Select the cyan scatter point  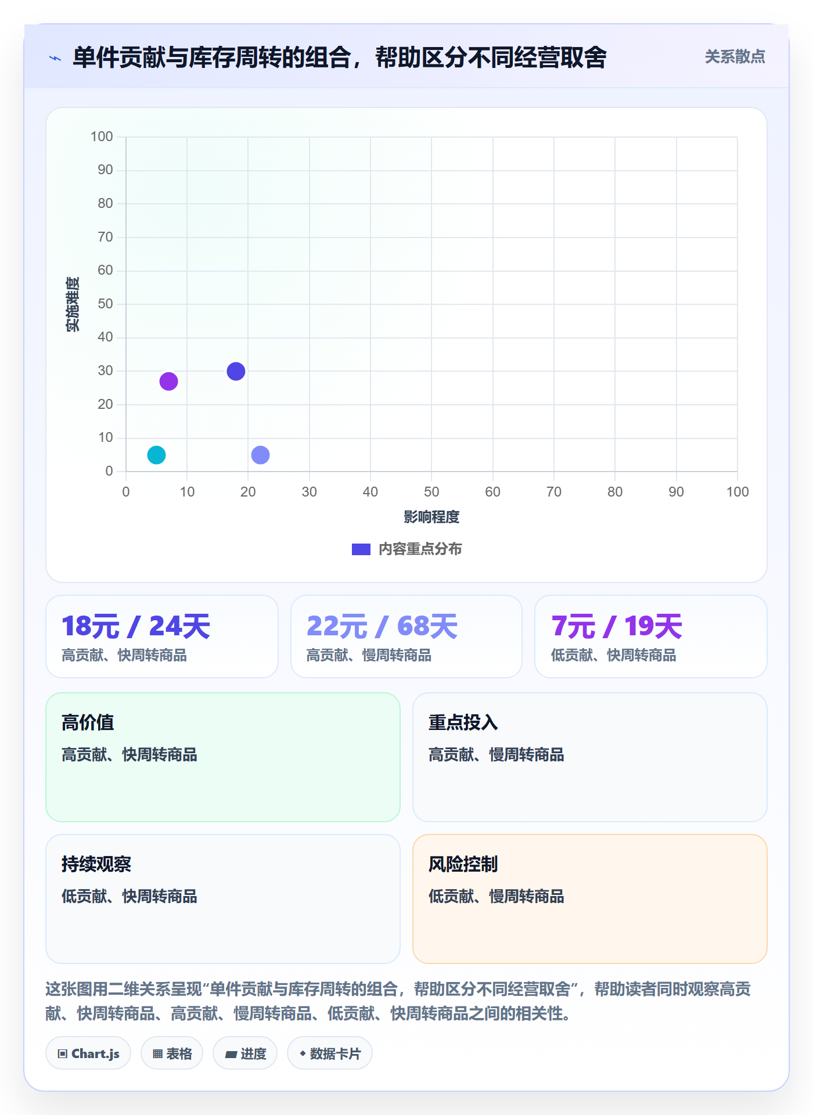pyautogui.click(x=156, y=455)
